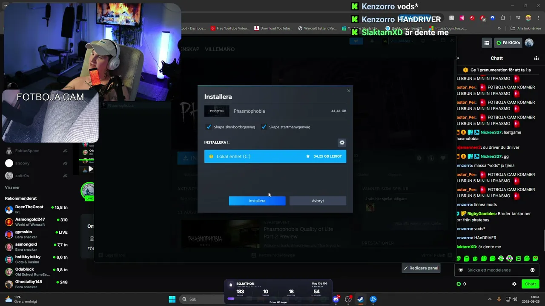Click the taskbar 'Sök' search box
Screen dimensions: 545x306
tap(201, 299)
